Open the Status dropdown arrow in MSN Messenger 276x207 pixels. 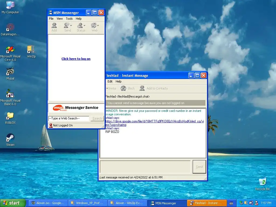click(84, 26)
